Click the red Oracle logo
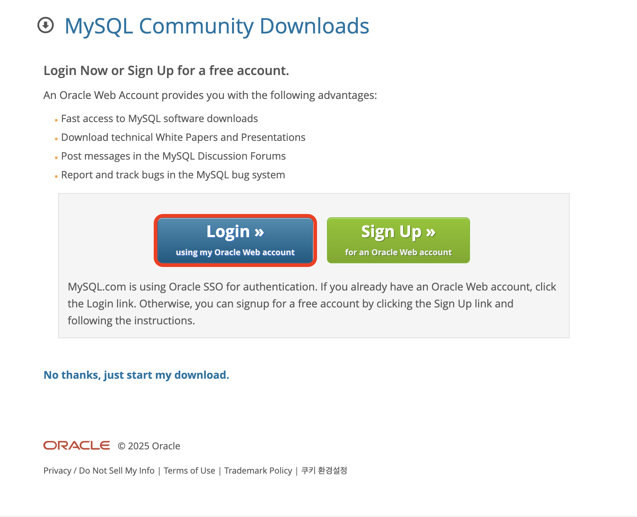The image size is (637, 517). tap(76, 446)
